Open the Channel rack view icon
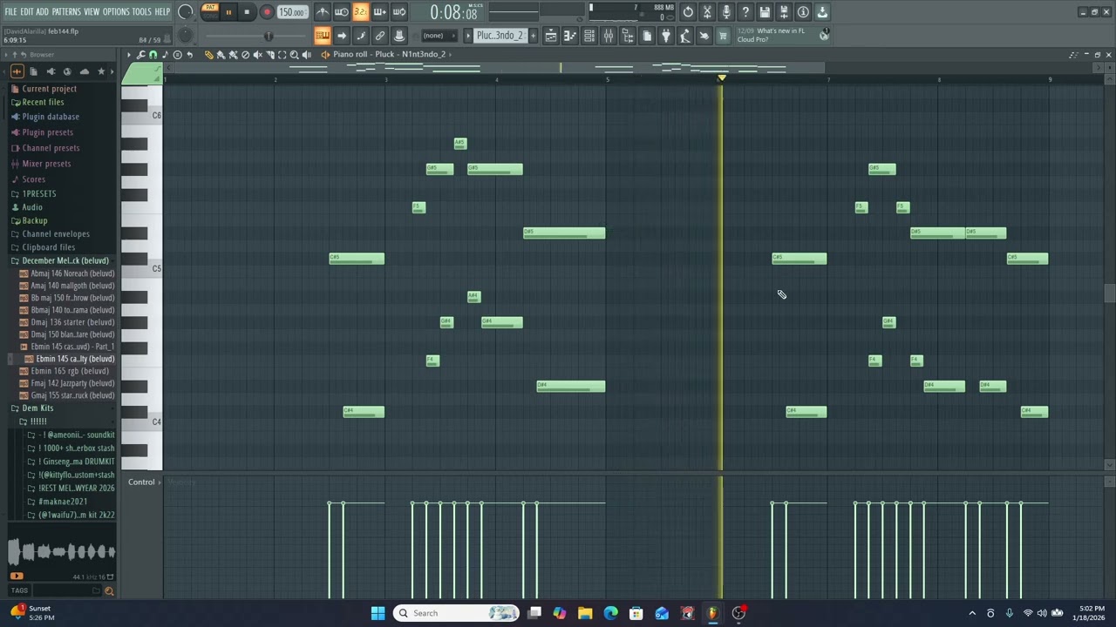This screenshot has width=1116, height=627. click(x=589, y=36)
